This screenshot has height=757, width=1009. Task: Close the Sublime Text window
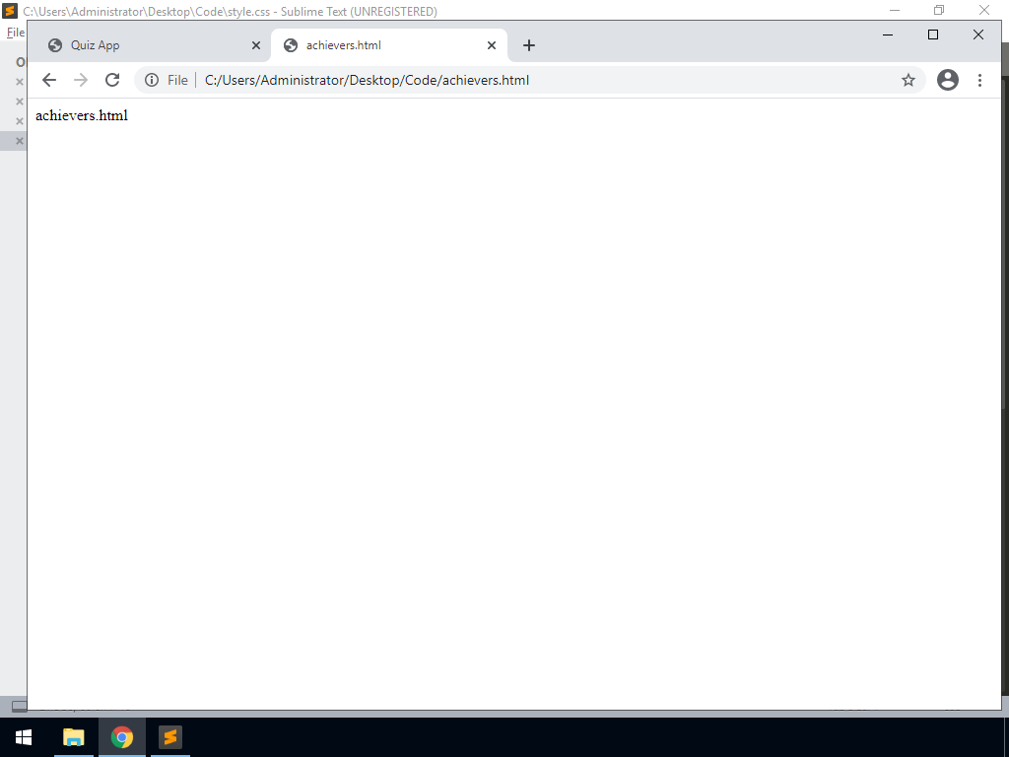984,10
